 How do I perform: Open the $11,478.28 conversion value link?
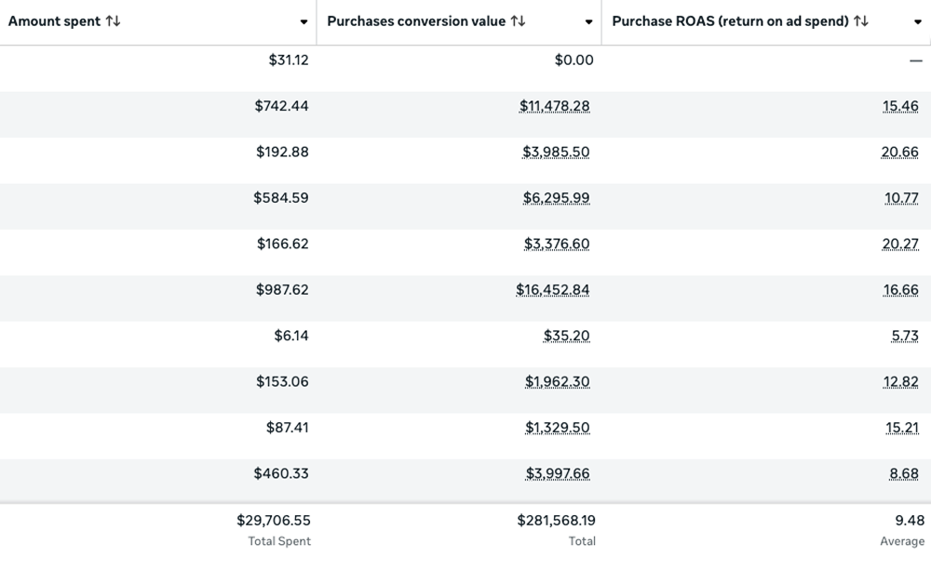[554, 107]
